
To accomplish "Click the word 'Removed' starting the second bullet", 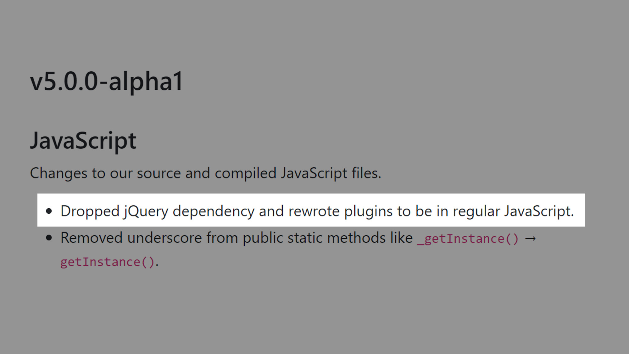I will click(x=91, y=238).
